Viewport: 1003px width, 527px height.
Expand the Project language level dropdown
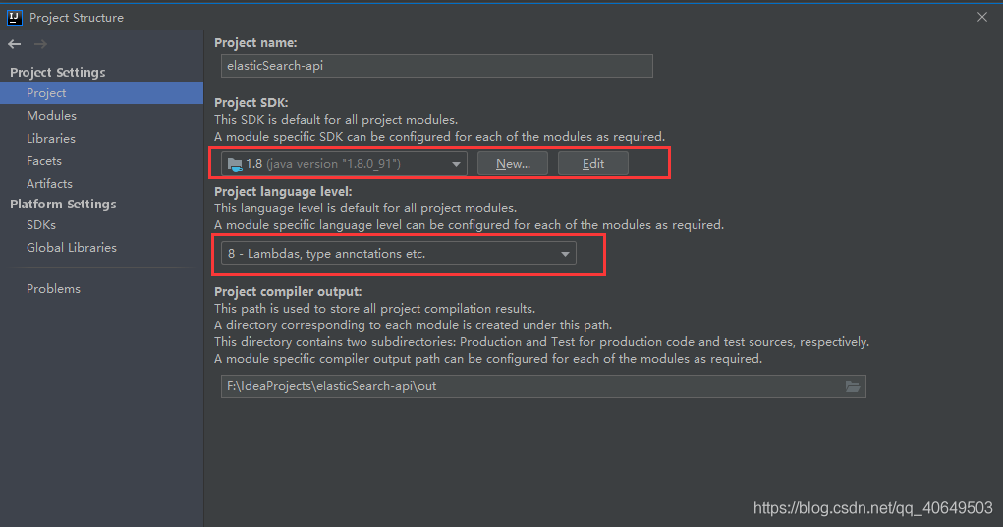pos(399,254)
